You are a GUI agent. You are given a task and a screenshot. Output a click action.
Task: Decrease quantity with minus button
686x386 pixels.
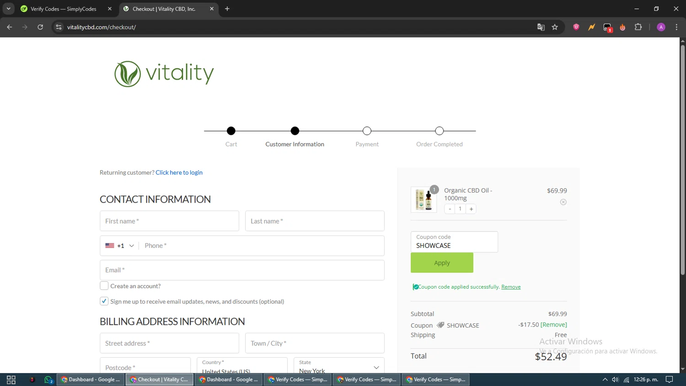click(450, 209)
